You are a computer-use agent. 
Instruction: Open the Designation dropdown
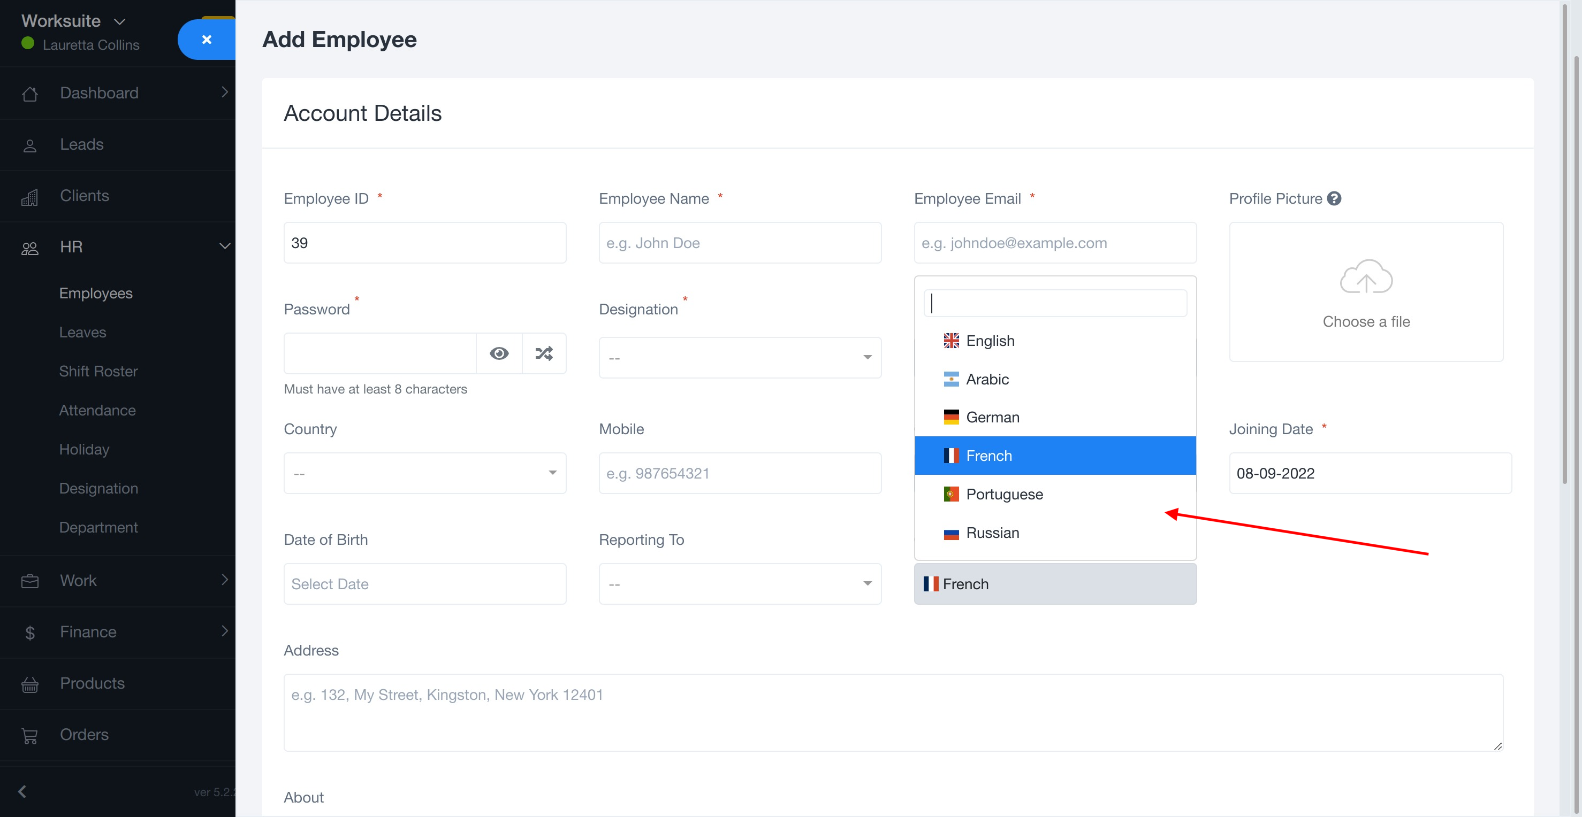[x=740, y=358]
